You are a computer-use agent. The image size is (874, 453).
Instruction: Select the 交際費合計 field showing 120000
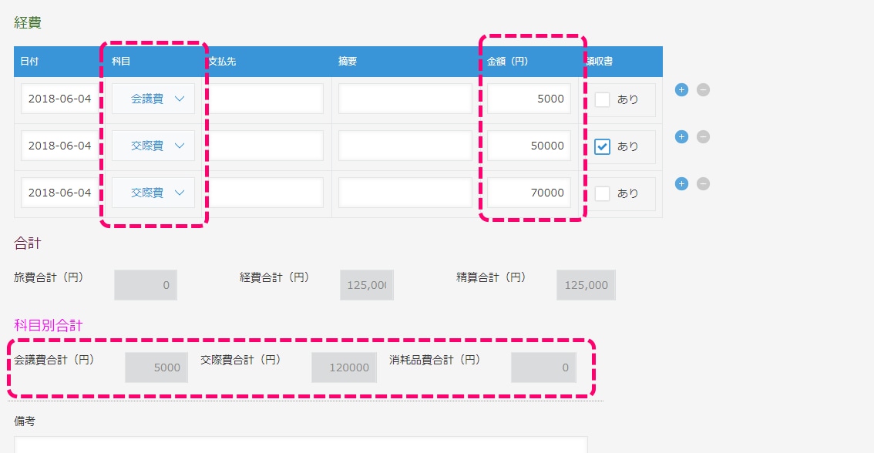(344, 367)
